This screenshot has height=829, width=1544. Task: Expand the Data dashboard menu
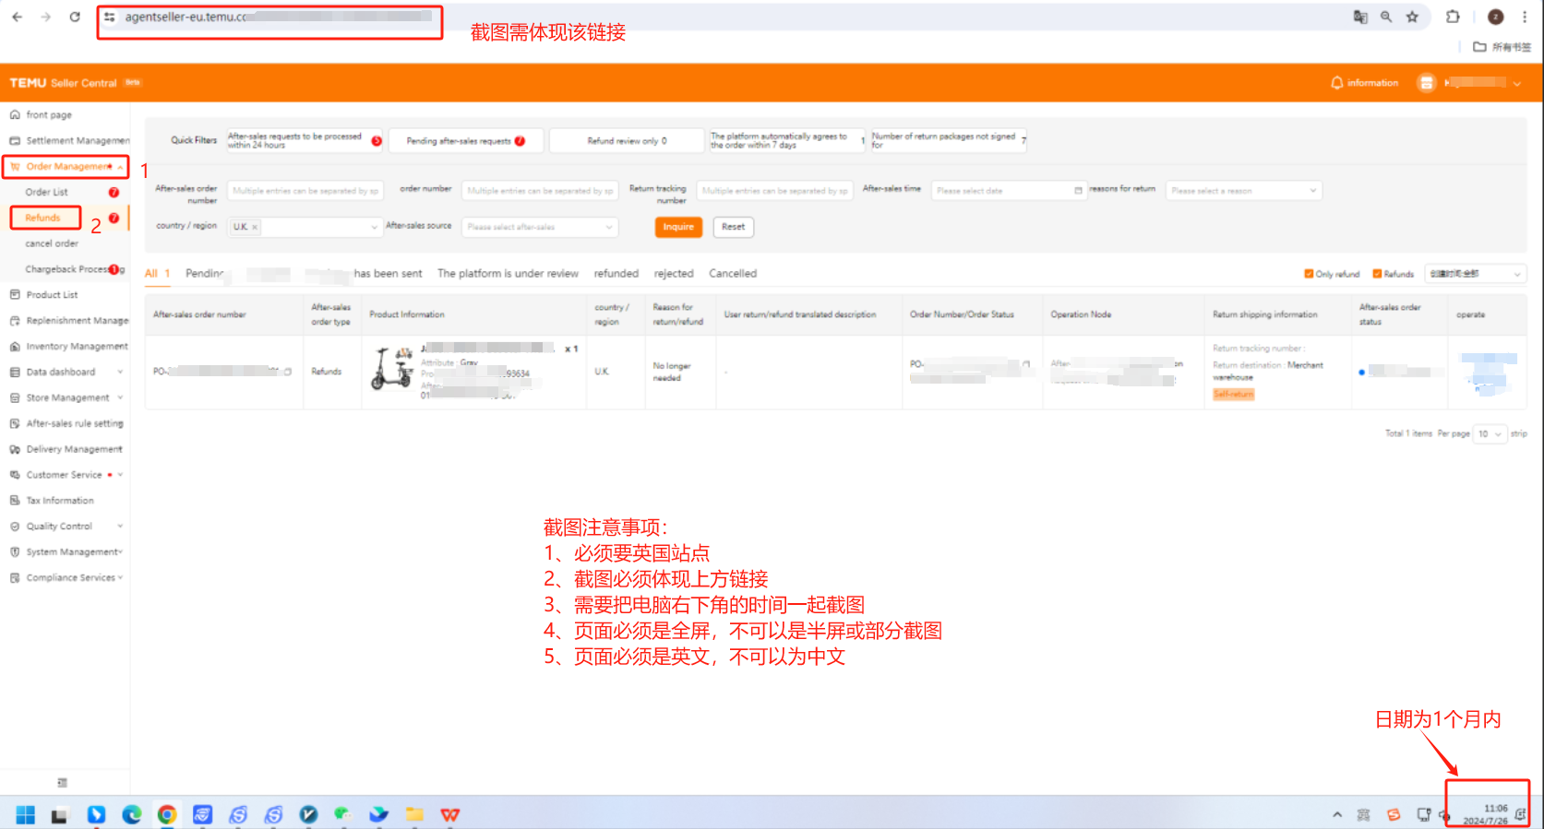120,373
